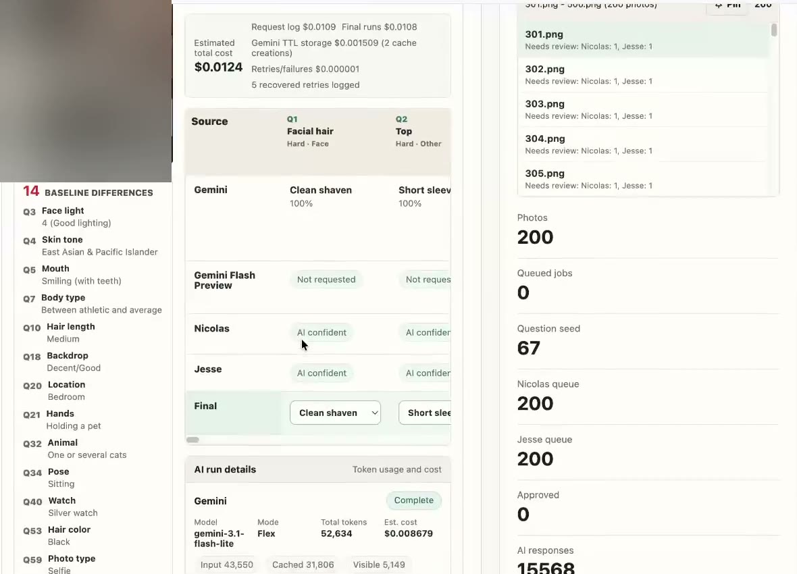Click the Retries/failures $0.000001 line
This screenshot has height=574, width=797.
tap(305, 69)
